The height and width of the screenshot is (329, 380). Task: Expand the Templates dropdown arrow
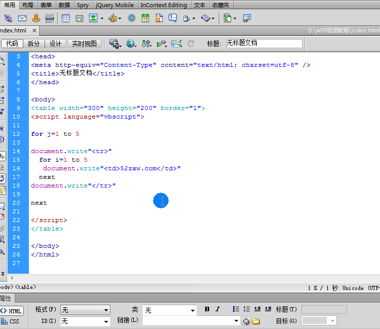click(235, 18)
